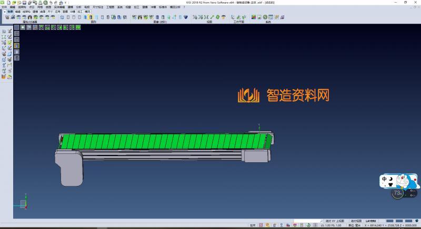
Task: Click the rotate view icon starting the 图形 group
Action: [x=62, y=17]
